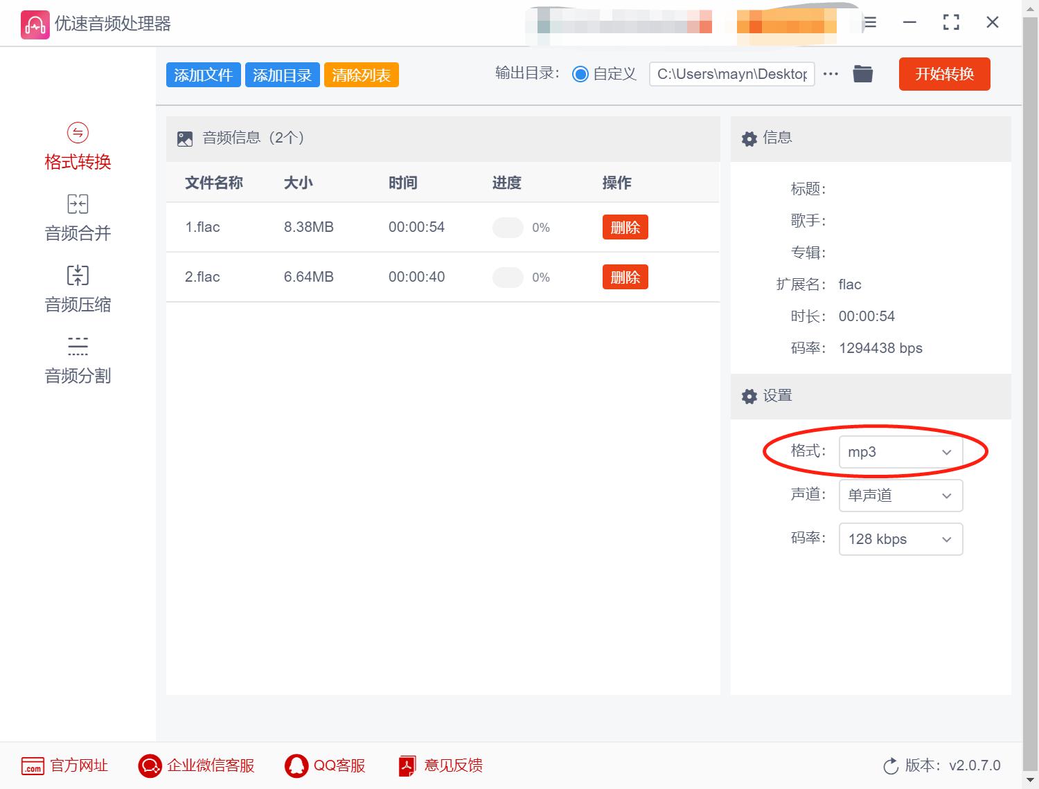Click the 意见反馈 feedback menu item
The width and height of the screenshot is (1039, 789).
coord(441,765)
